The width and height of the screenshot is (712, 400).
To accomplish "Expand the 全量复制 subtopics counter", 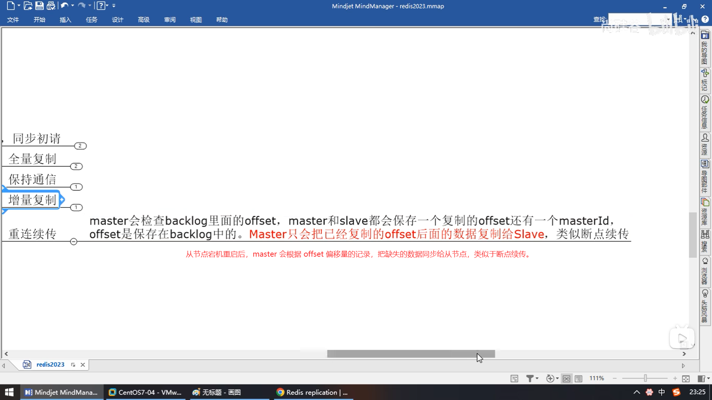I will [76, 166].
